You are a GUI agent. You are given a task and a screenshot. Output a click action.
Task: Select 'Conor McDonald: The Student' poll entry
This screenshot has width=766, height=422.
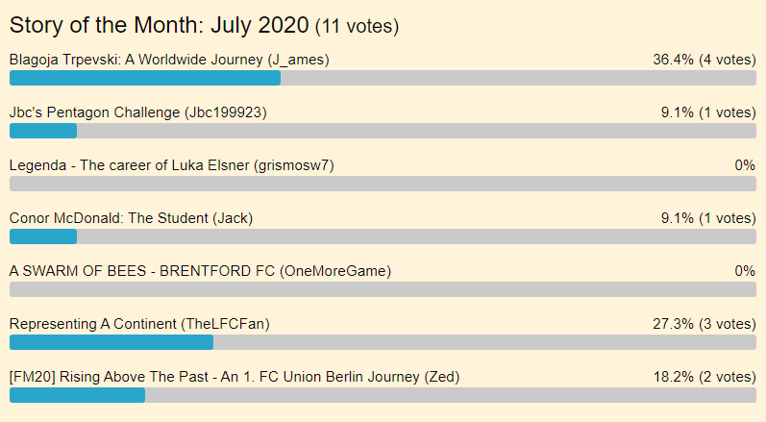[131, 218]
